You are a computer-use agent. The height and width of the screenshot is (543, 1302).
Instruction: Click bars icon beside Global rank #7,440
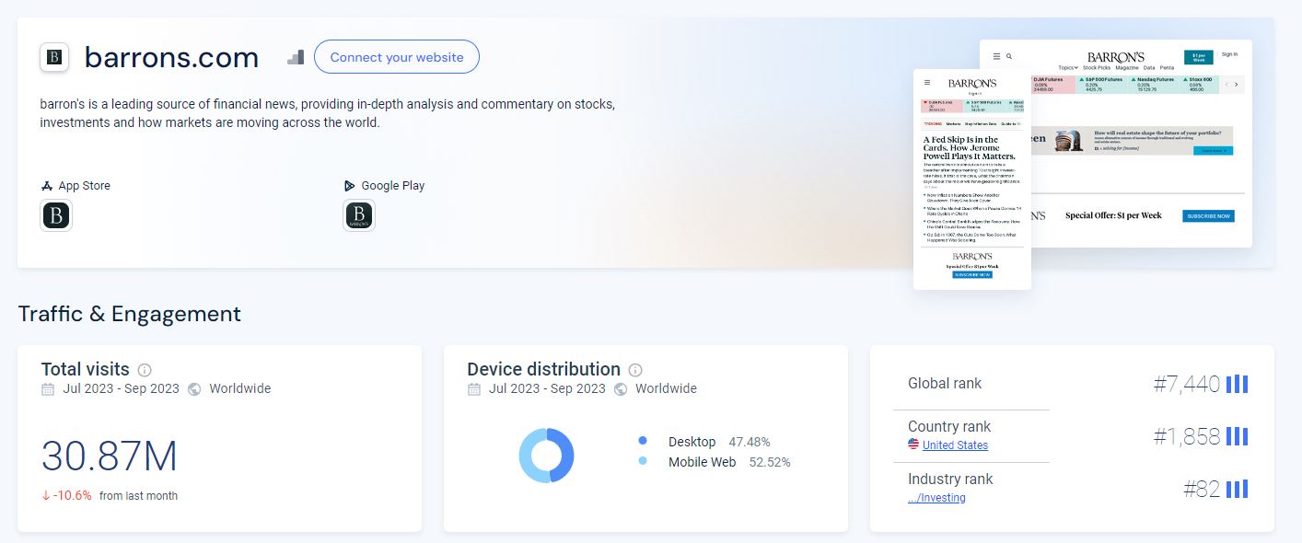[1237, 384]
